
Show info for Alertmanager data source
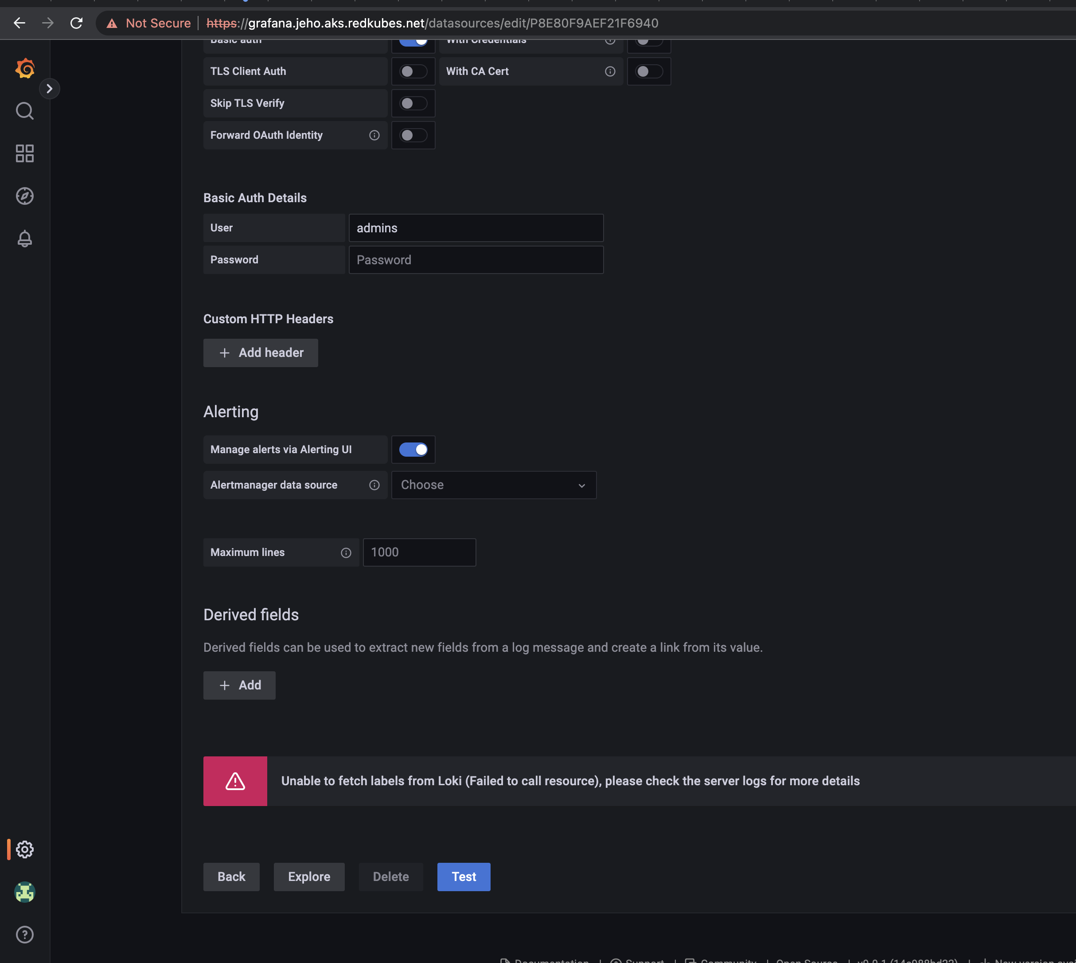pyautogui.click(x=374, y=485)
